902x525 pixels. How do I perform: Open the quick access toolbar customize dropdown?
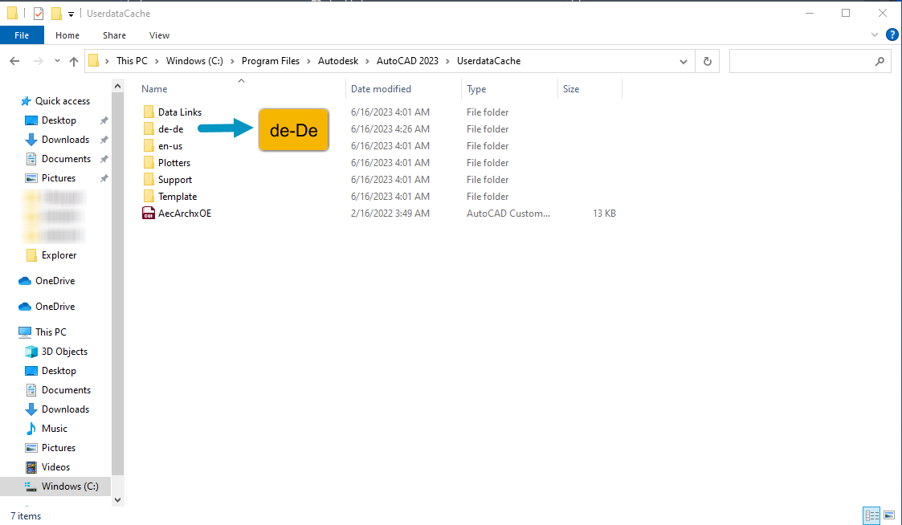click(x=71, y=13)
